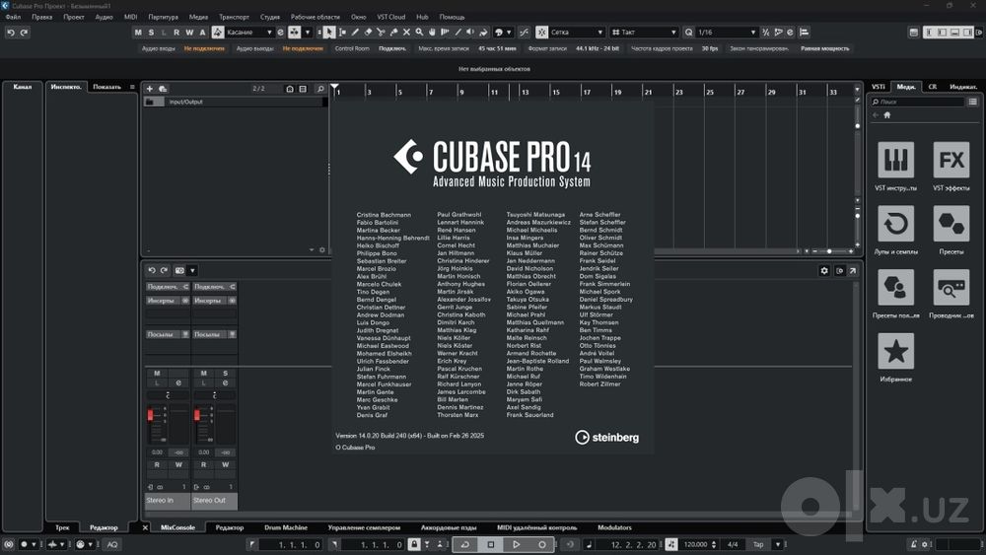Open the Файл menu

tap(13, 17)
